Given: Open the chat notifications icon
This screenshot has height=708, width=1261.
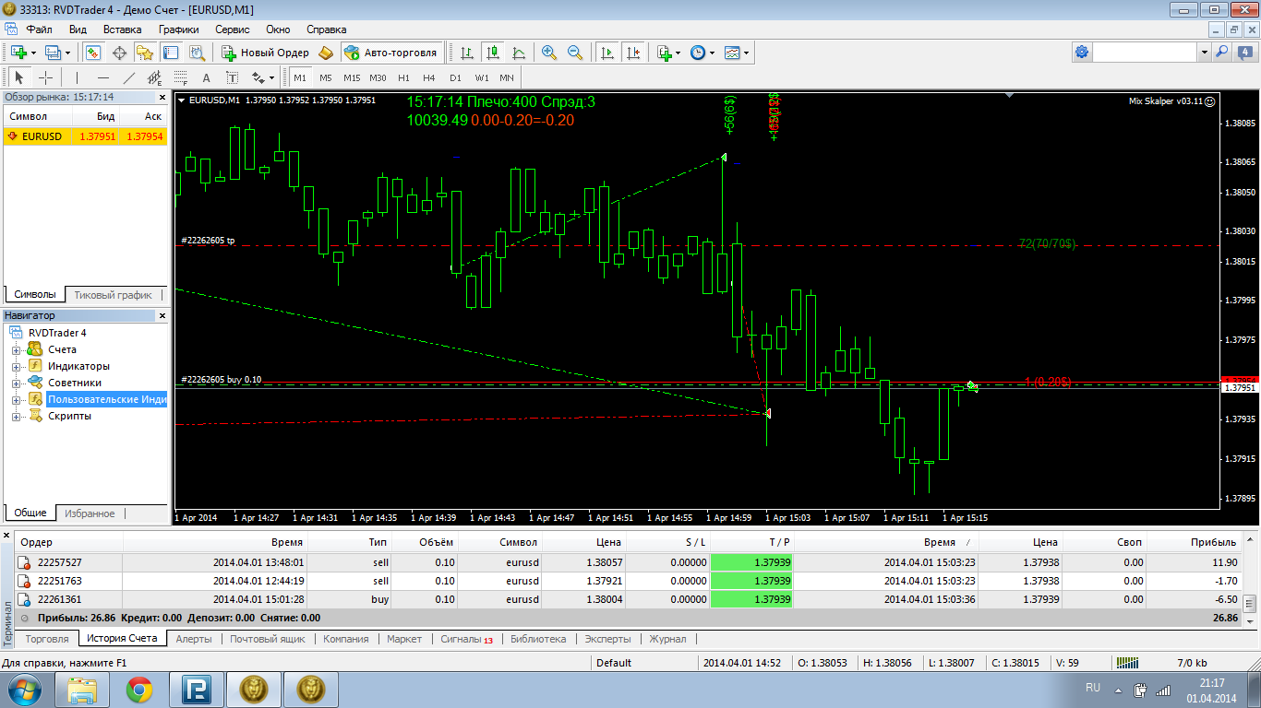Looking at the screenshot, I should tap(1243, 53).
